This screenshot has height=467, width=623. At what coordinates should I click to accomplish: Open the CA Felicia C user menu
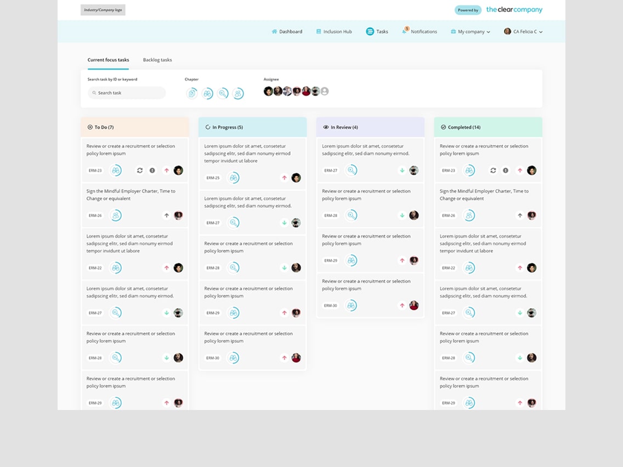point(523,32)
